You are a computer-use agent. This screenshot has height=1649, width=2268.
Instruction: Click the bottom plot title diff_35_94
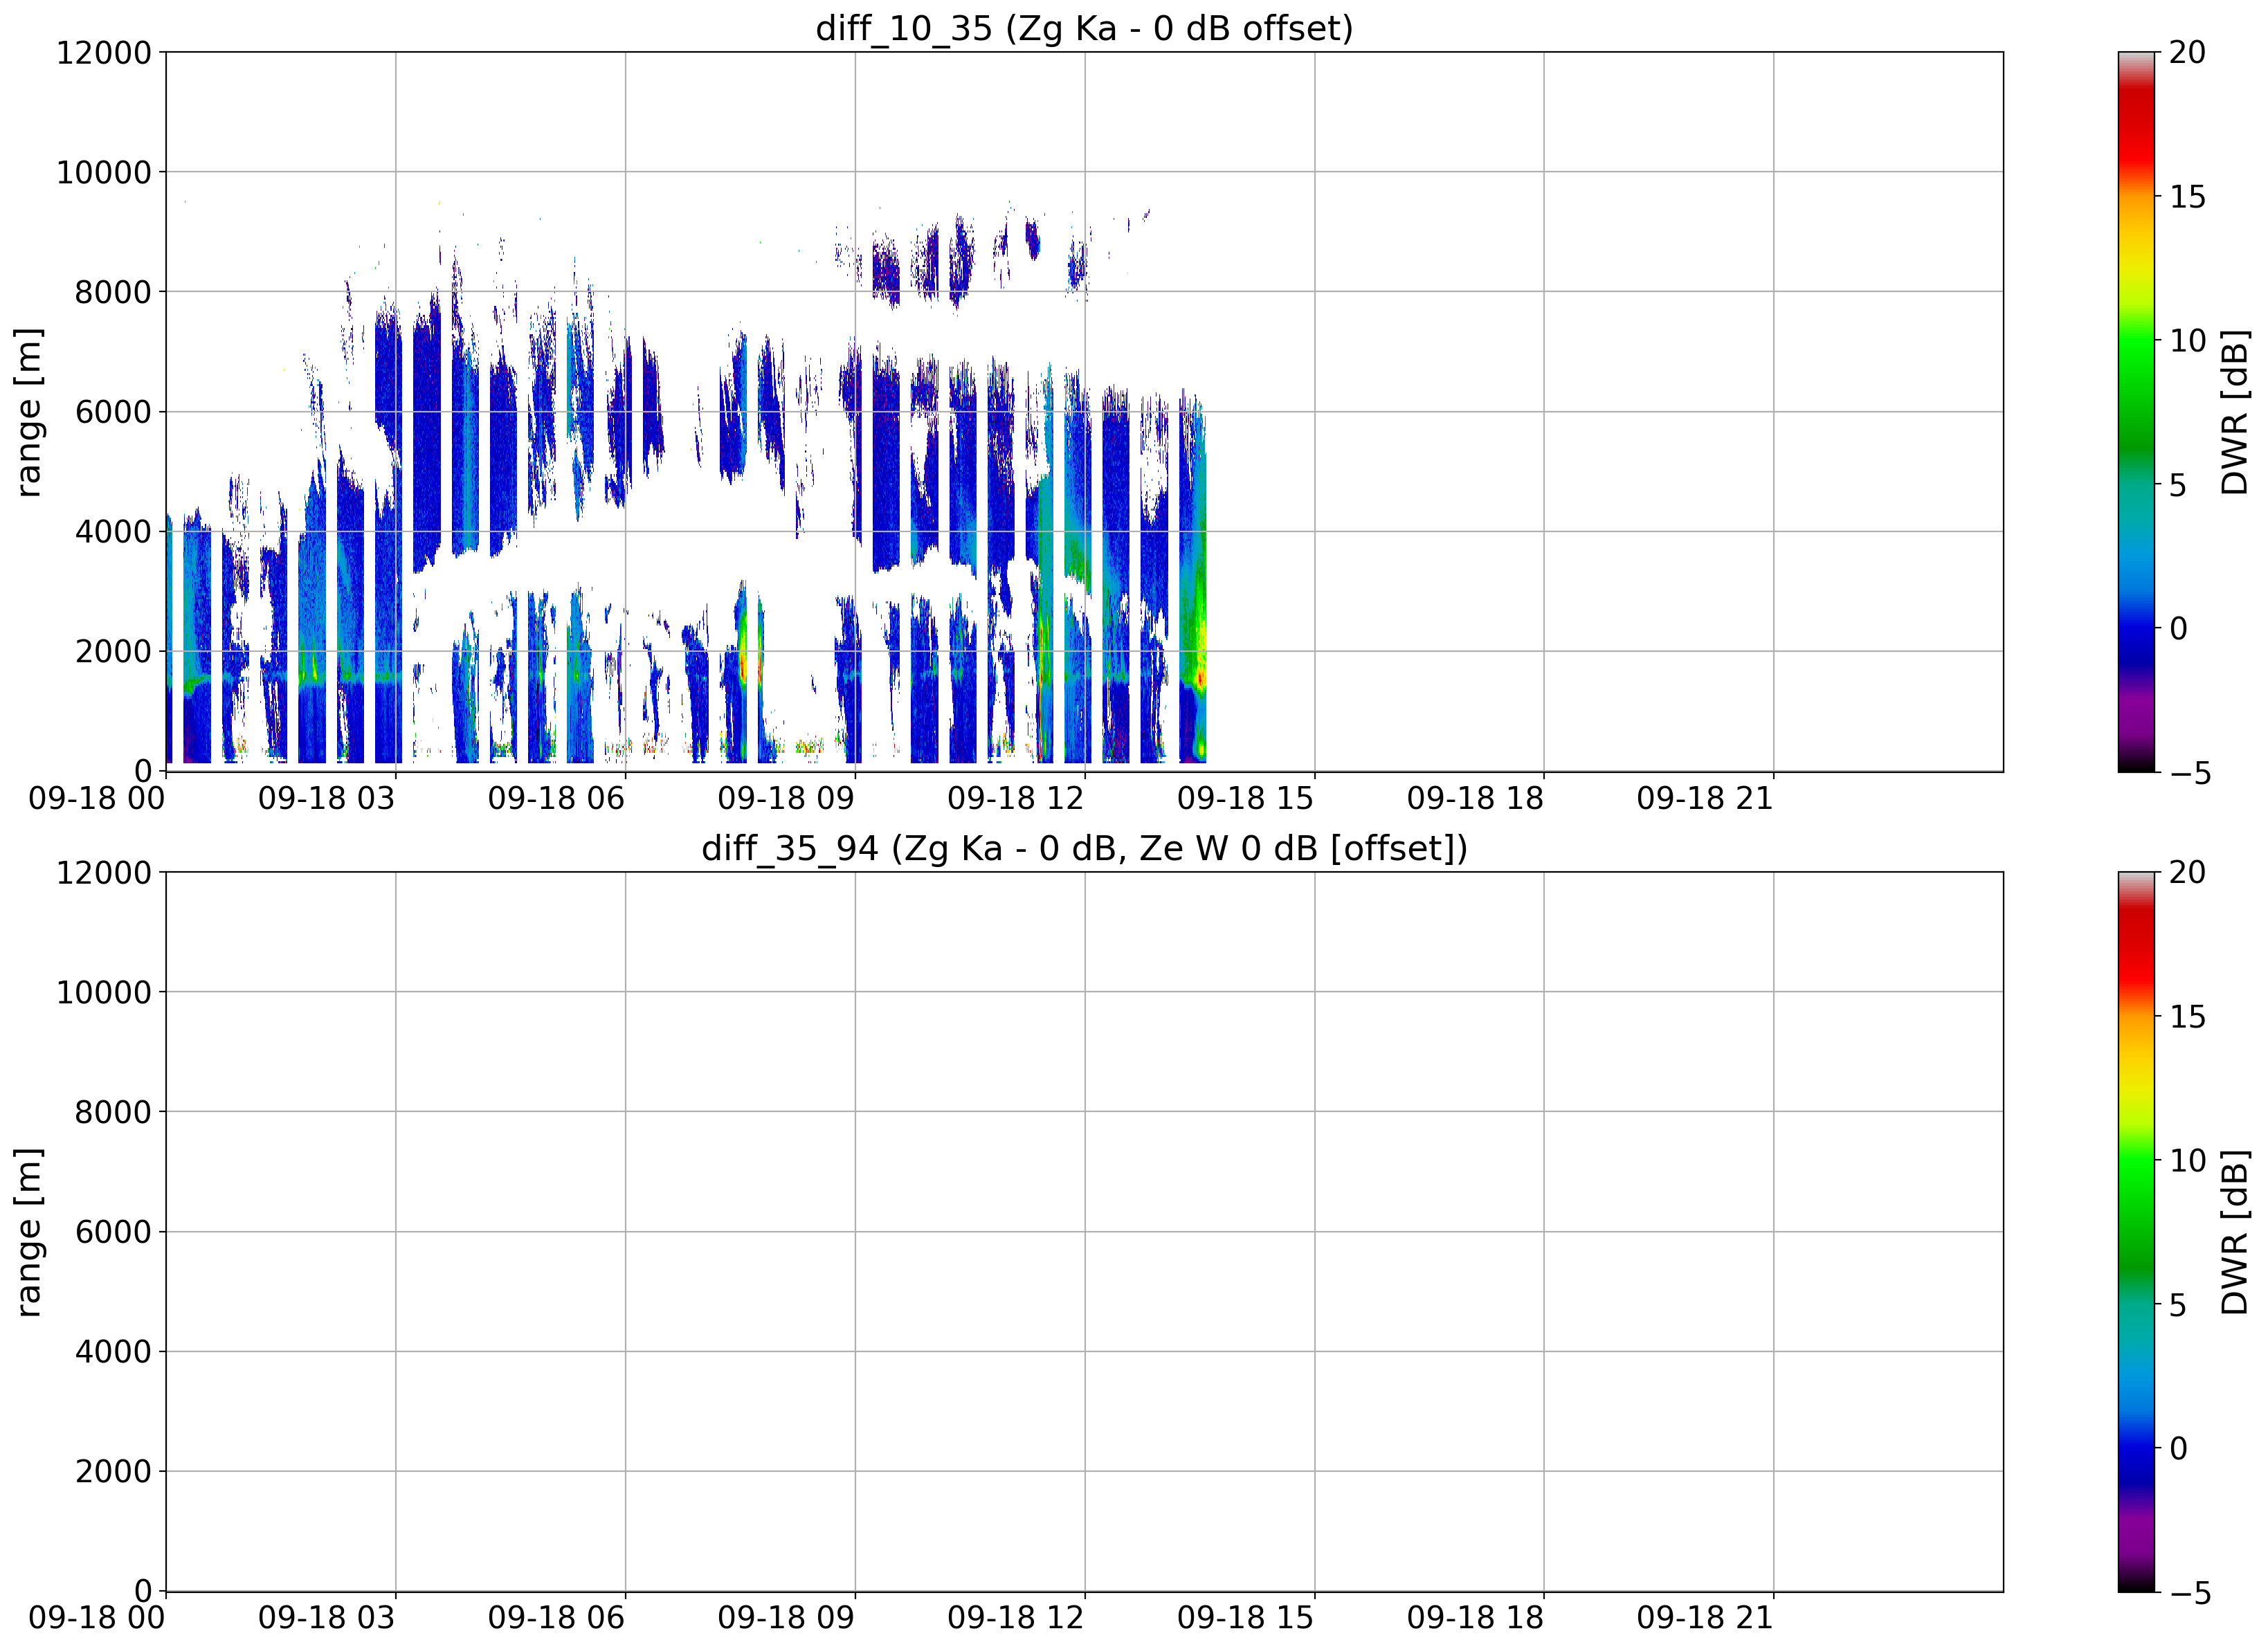[x=1084, y=848]
